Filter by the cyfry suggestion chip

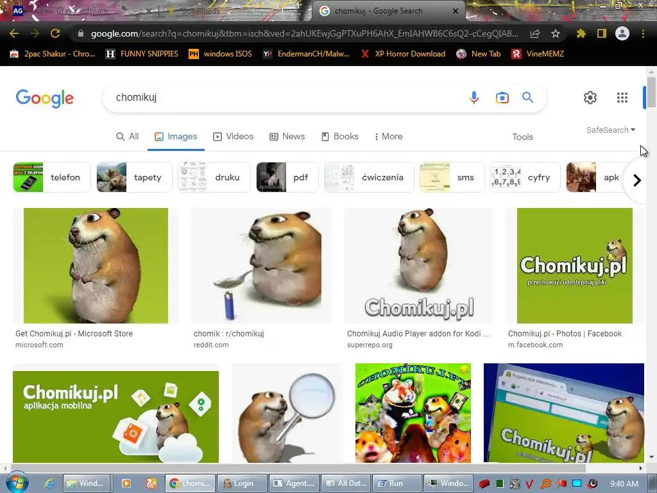(525, 177)
